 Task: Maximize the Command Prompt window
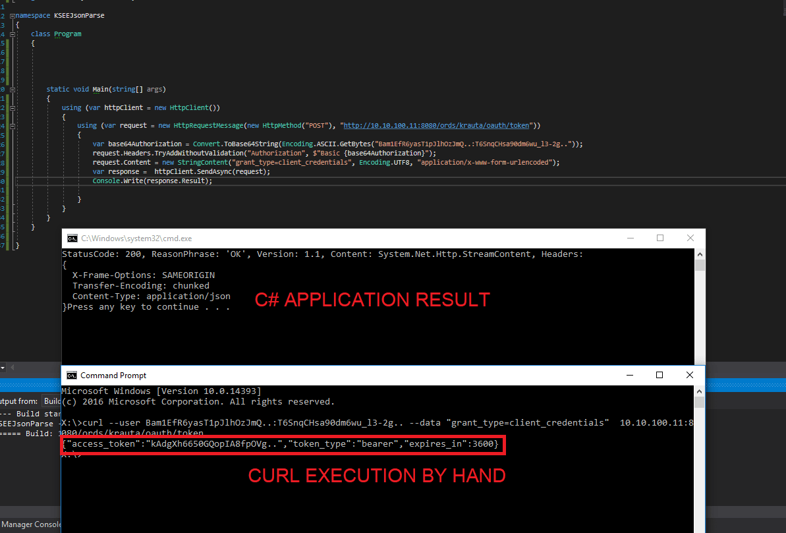(x=660, y=375)
